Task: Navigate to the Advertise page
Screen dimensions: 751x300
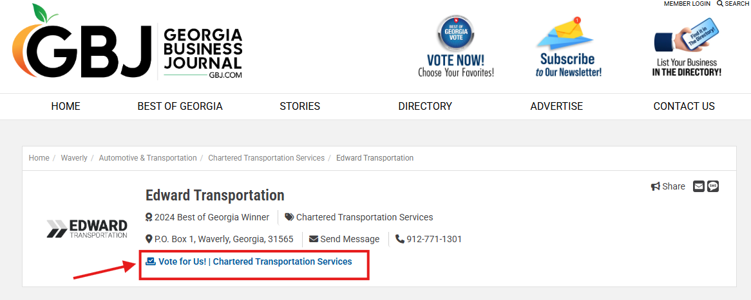Action: 556,107
